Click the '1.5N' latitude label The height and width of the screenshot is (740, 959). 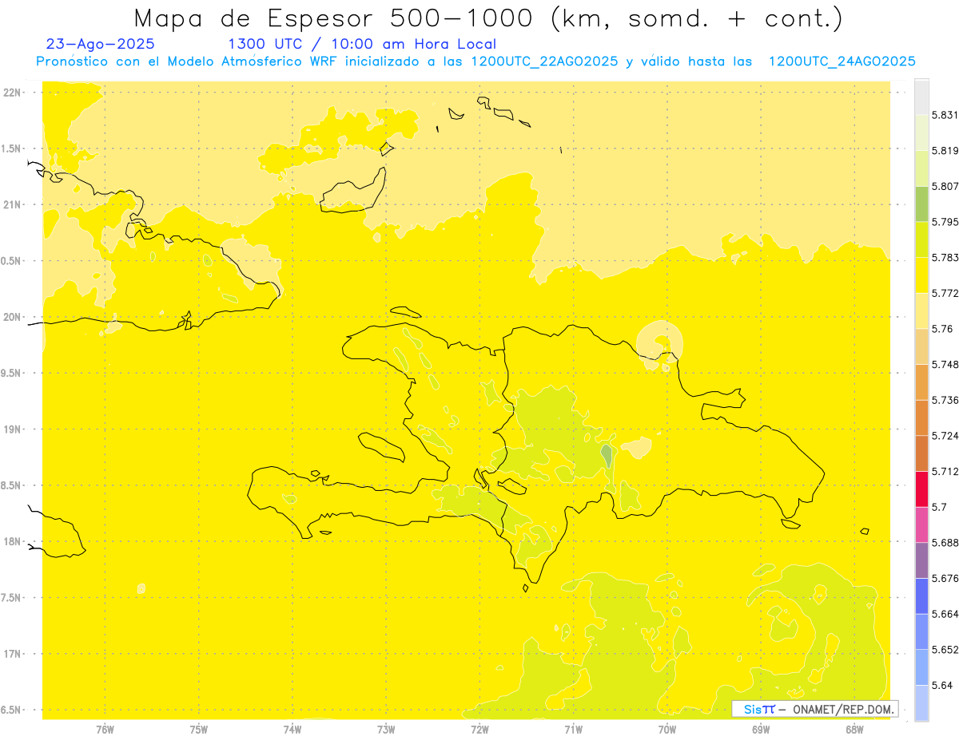tap(10, 148)
